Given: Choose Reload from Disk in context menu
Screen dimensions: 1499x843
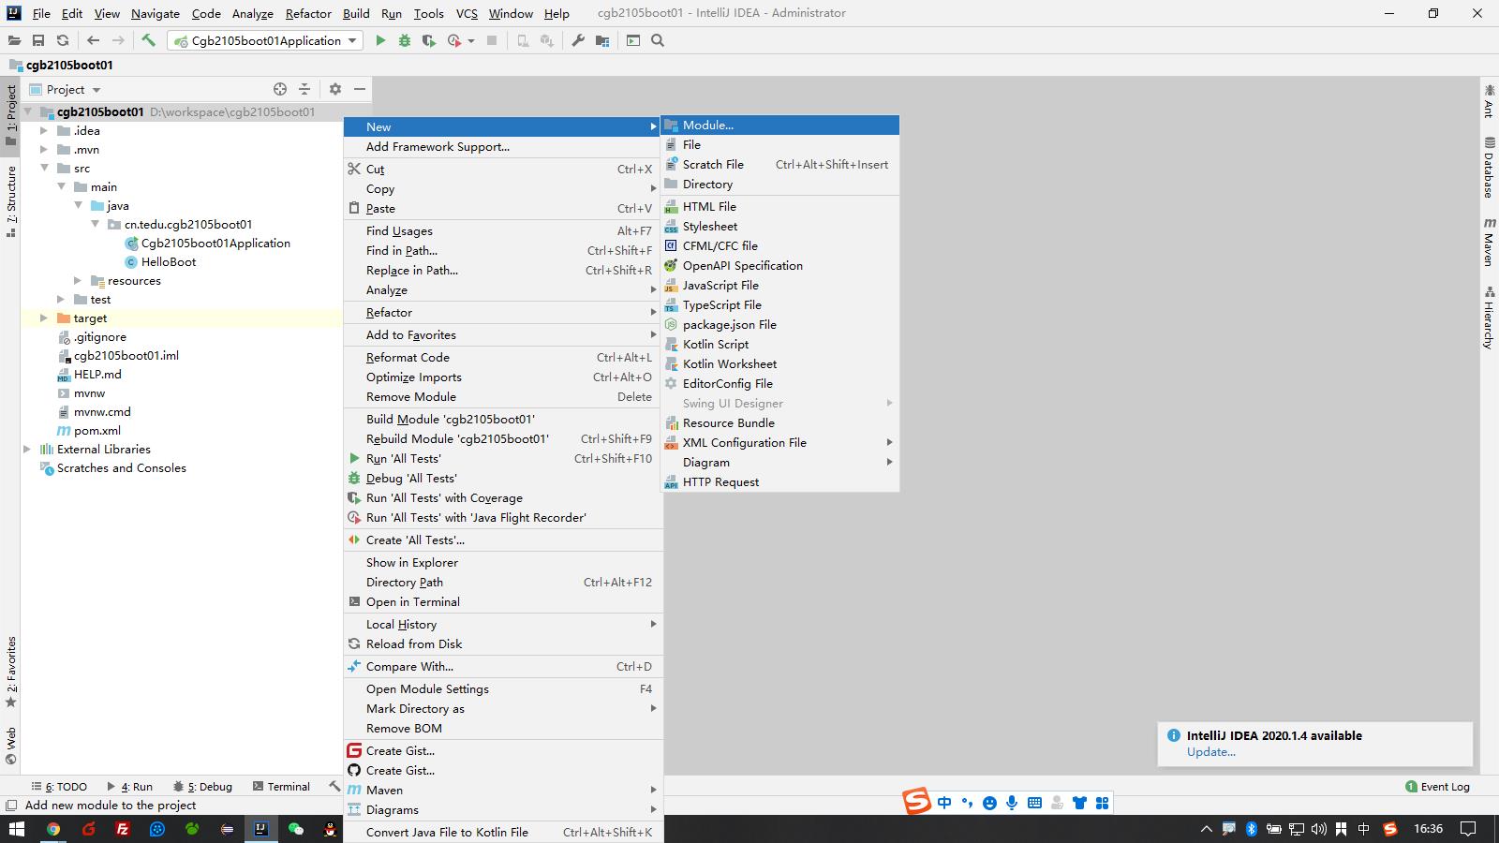Looking at the screenshot, I should 502,644.
